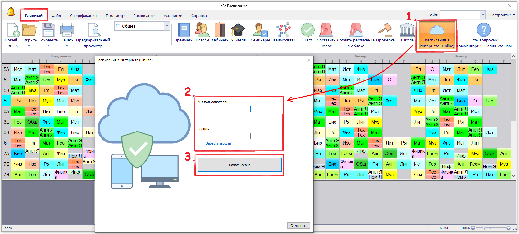Viewport: 519px width, 234px height.
Task: Click Расписания в Интернете cloud button
Action: click(x=437, y=35)
